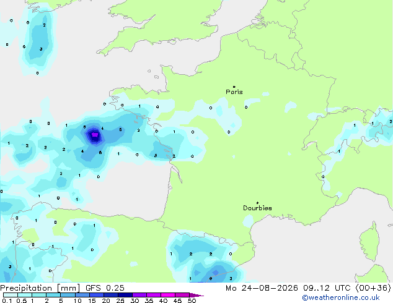Pick the 2–5 mm legend swatch
This screenshot has height=303, width=393.
click(x=53, y=295)
